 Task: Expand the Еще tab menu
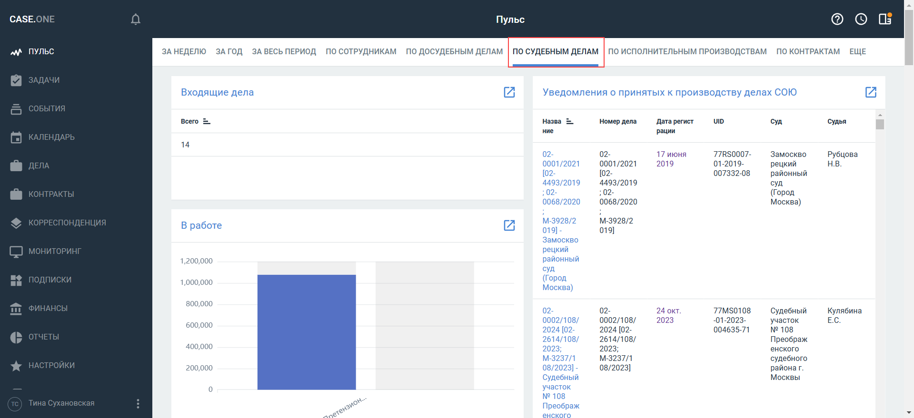coord(858,51)
